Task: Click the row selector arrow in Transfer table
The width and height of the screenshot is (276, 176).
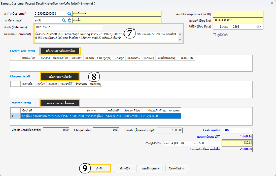Action: [13, 116]
